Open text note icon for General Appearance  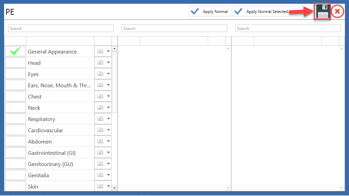click(x=100, y=51)
